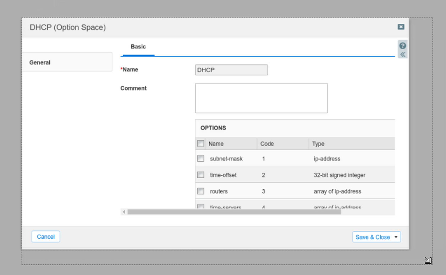The height and width of the screenshot is (275, 446).
Task: Tick the select-all checkbox in Options header
Action: coord(201,144)
